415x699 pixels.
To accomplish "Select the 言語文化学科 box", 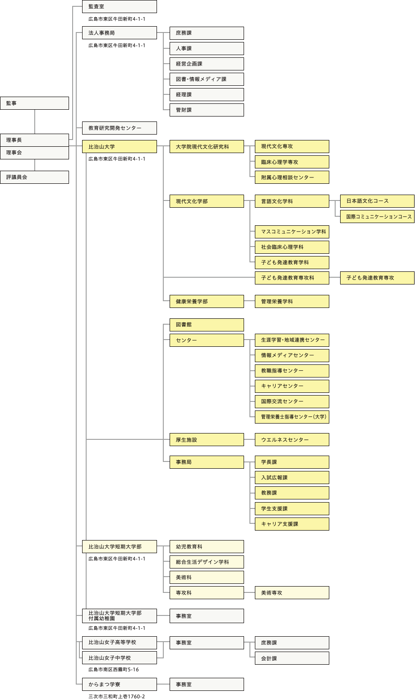I will point(292,201).
